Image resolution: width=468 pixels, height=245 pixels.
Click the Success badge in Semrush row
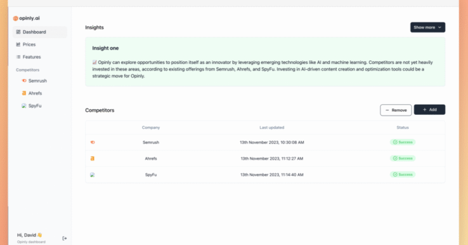point(403,142)
